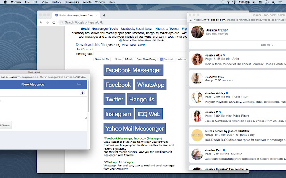Click the HuckFinn.pdf file name
This screenshot has width=286, height=178.
[x=84, y=49]
